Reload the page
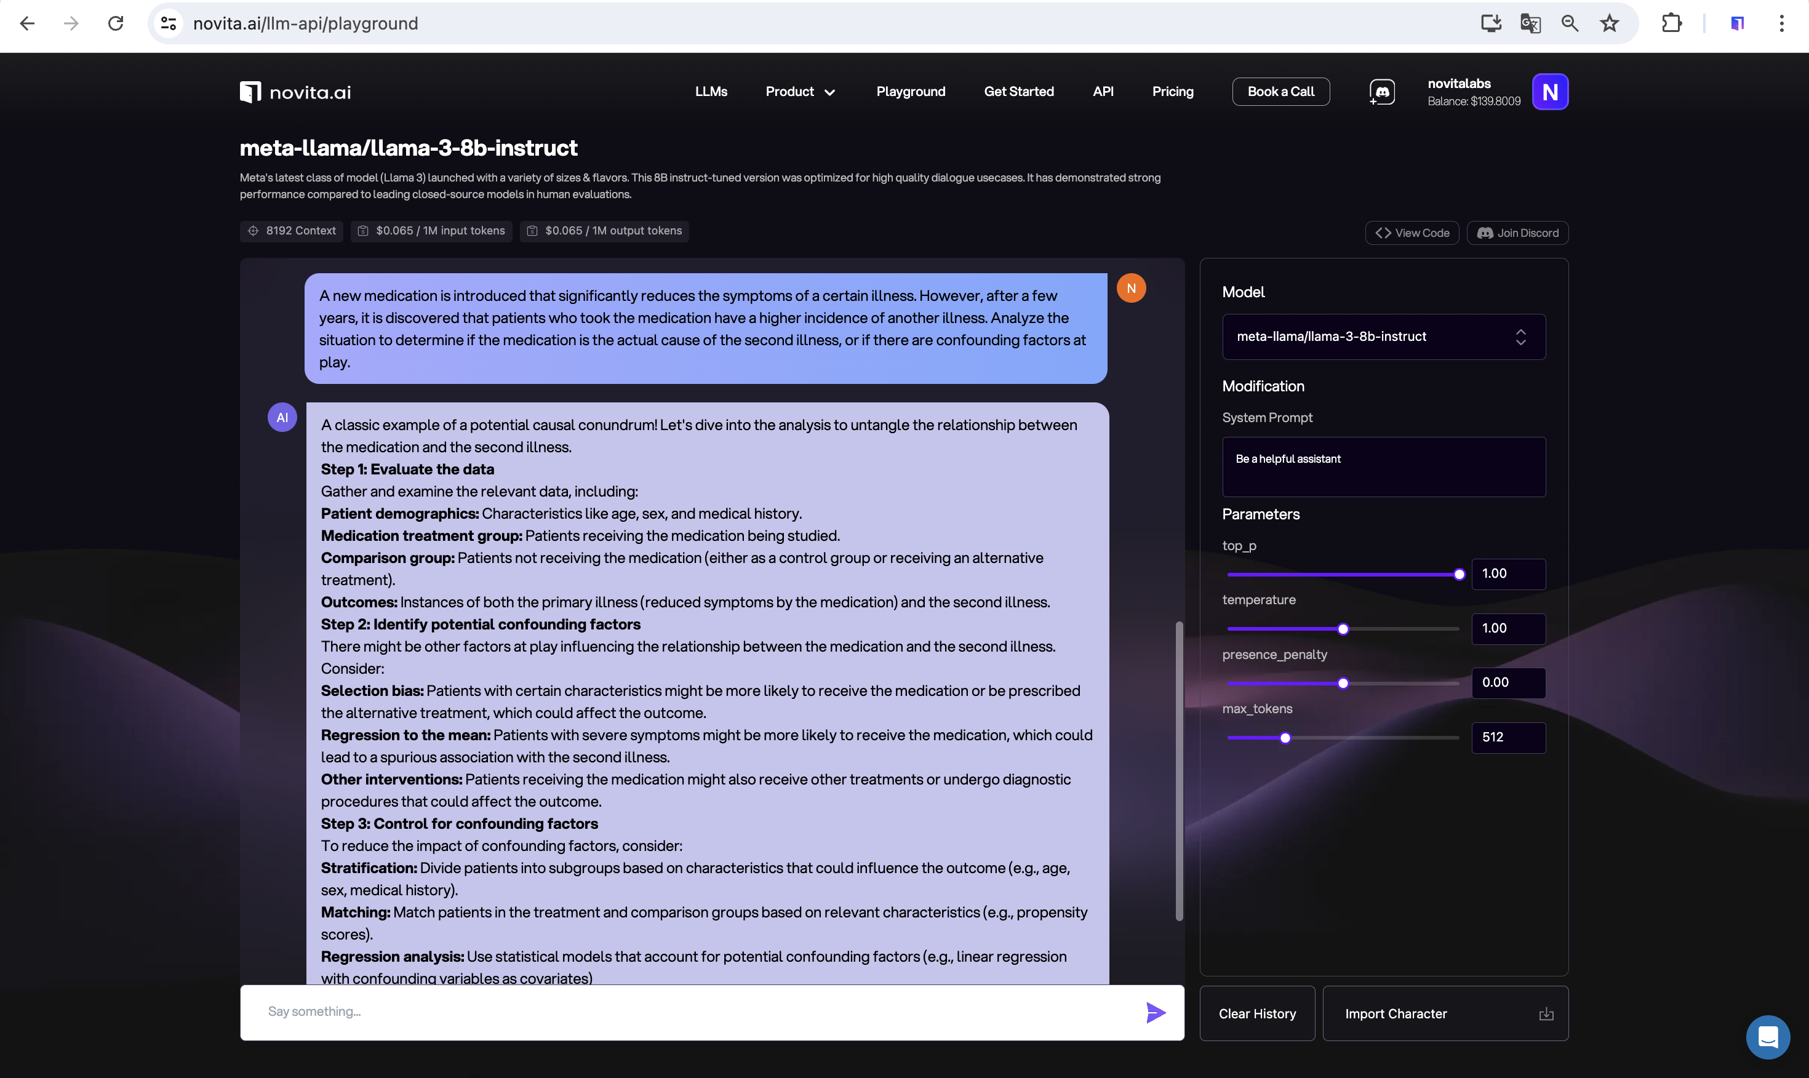1809x1078 pixels. click(116, 23)
